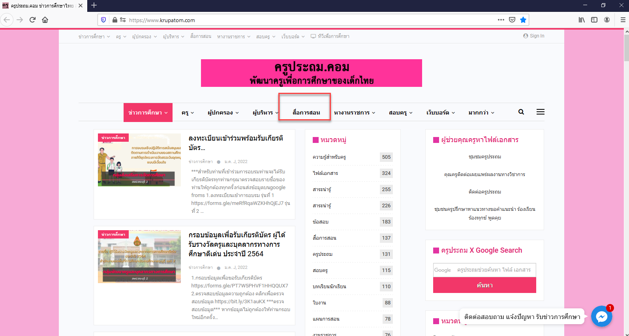This screenshot has height=336, width=629.
Task: Open the Firefox application hamburger menu
Action: (x=623, y=20)
